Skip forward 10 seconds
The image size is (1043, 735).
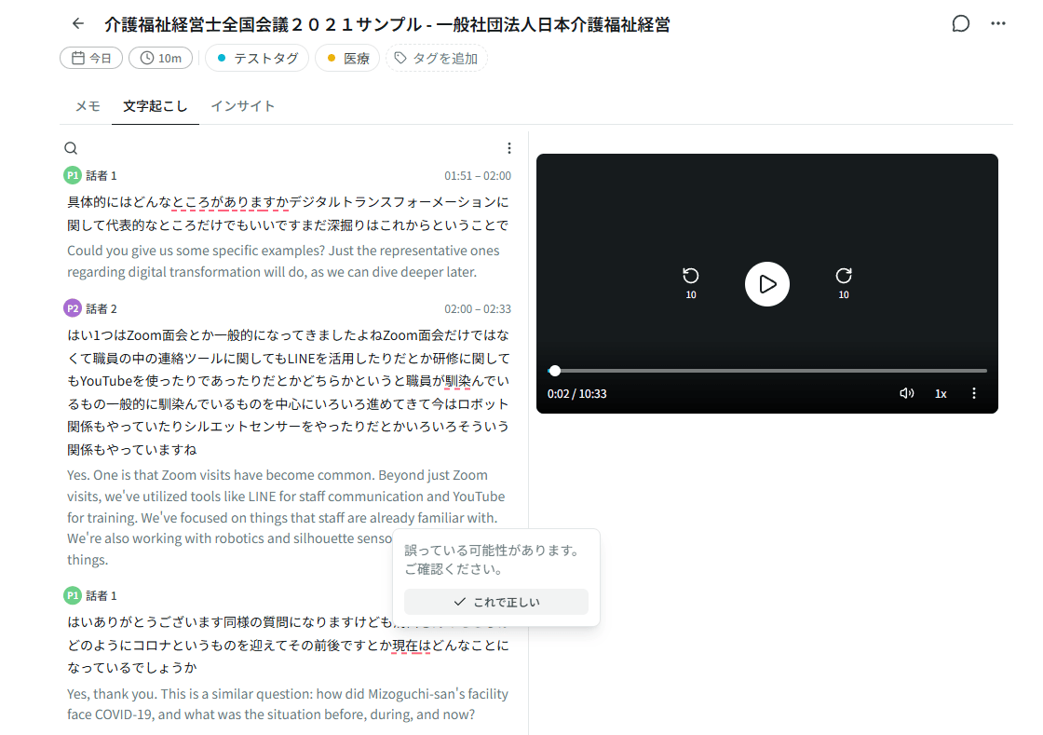click(844, 282)
